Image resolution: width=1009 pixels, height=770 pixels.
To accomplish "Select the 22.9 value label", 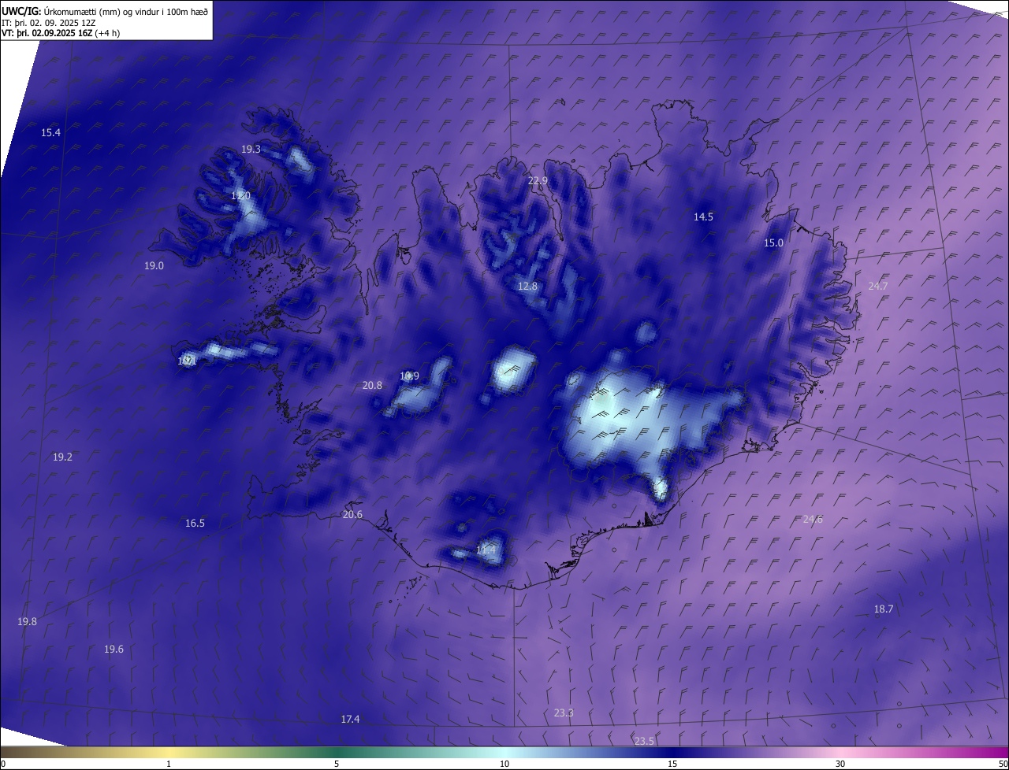I will [x=538, y=180].
